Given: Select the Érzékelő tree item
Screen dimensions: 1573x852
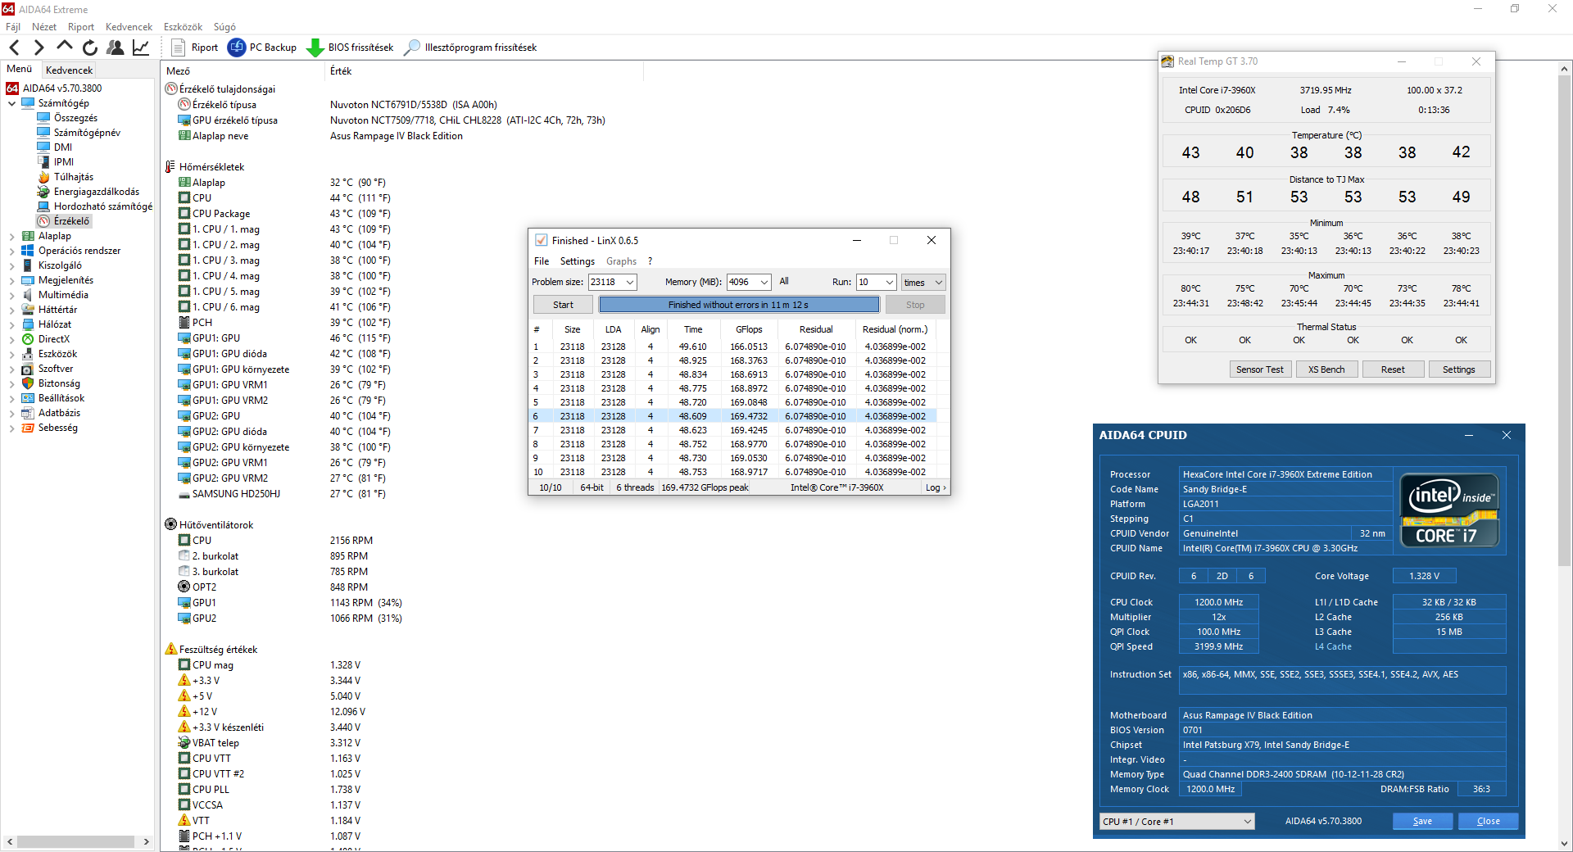Looking at the screenshot, I should [71, 221].
